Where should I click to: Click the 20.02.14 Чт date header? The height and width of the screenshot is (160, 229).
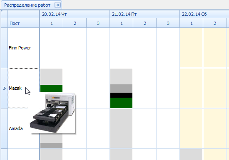click(75, 14)
